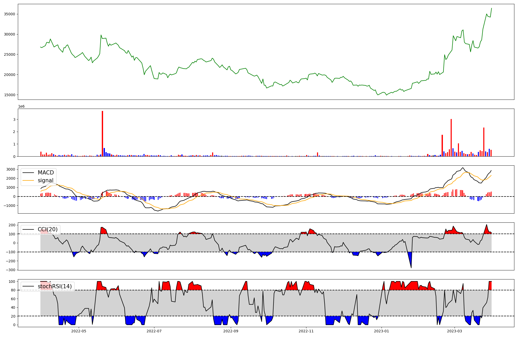This screenshot has height=337, width=518.
Task: Click the 3000 label on MACD axis
Action: (11, 169)
